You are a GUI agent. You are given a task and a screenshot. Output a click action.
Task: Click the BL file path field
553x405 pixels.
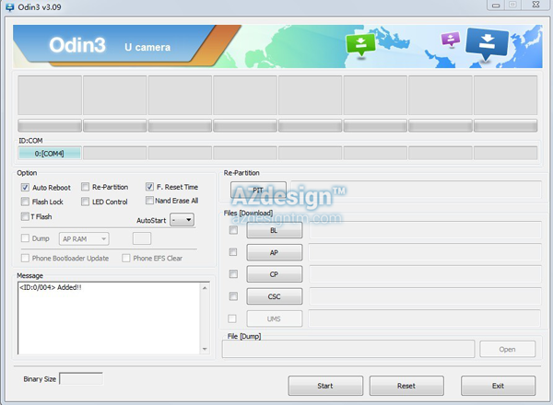click(425, 230)
